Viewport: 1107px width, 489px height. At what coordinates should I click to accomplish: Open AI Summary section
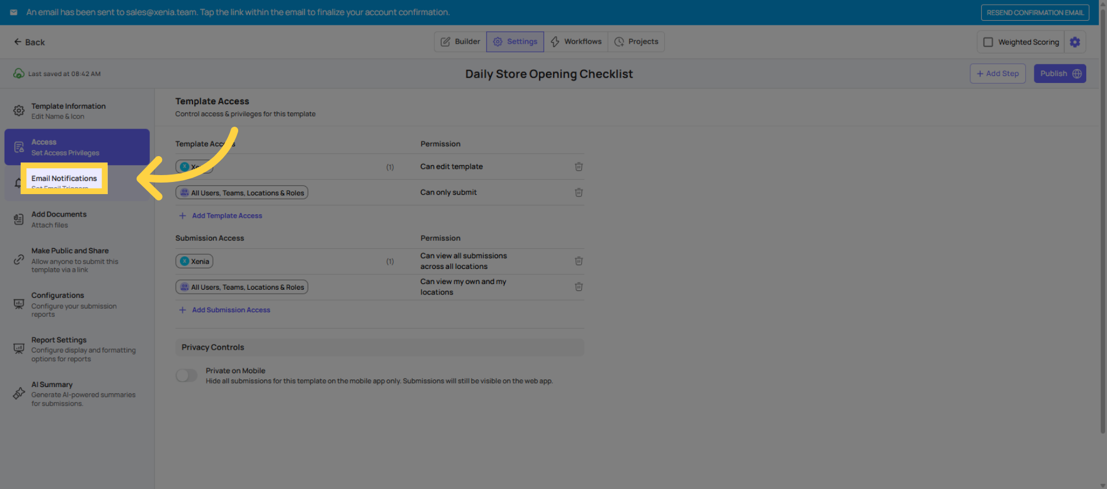coord(77,393)
